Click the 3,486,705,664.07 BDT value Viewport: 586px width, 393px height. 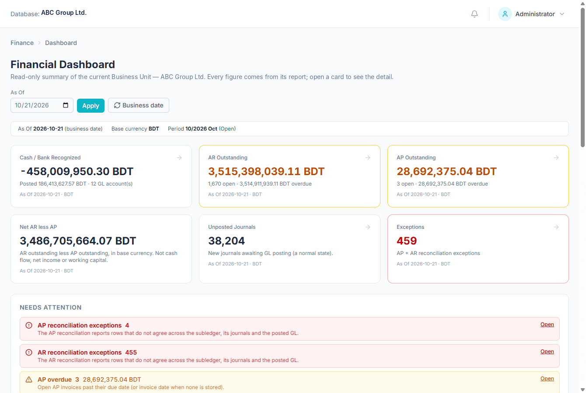(78, 241)
